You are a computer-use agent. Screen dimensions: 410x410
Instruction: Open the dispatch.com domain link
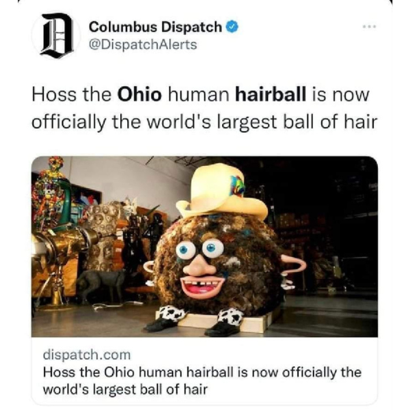(x=87, y=355)
